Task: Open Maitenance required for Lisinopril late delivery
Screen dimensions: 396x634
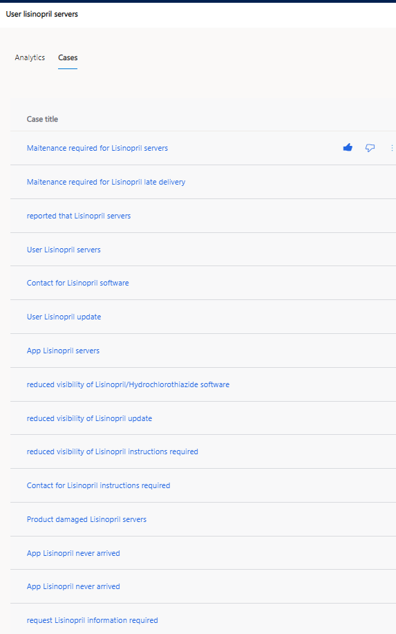Action: pyautogui.click(x=106, y=182)
